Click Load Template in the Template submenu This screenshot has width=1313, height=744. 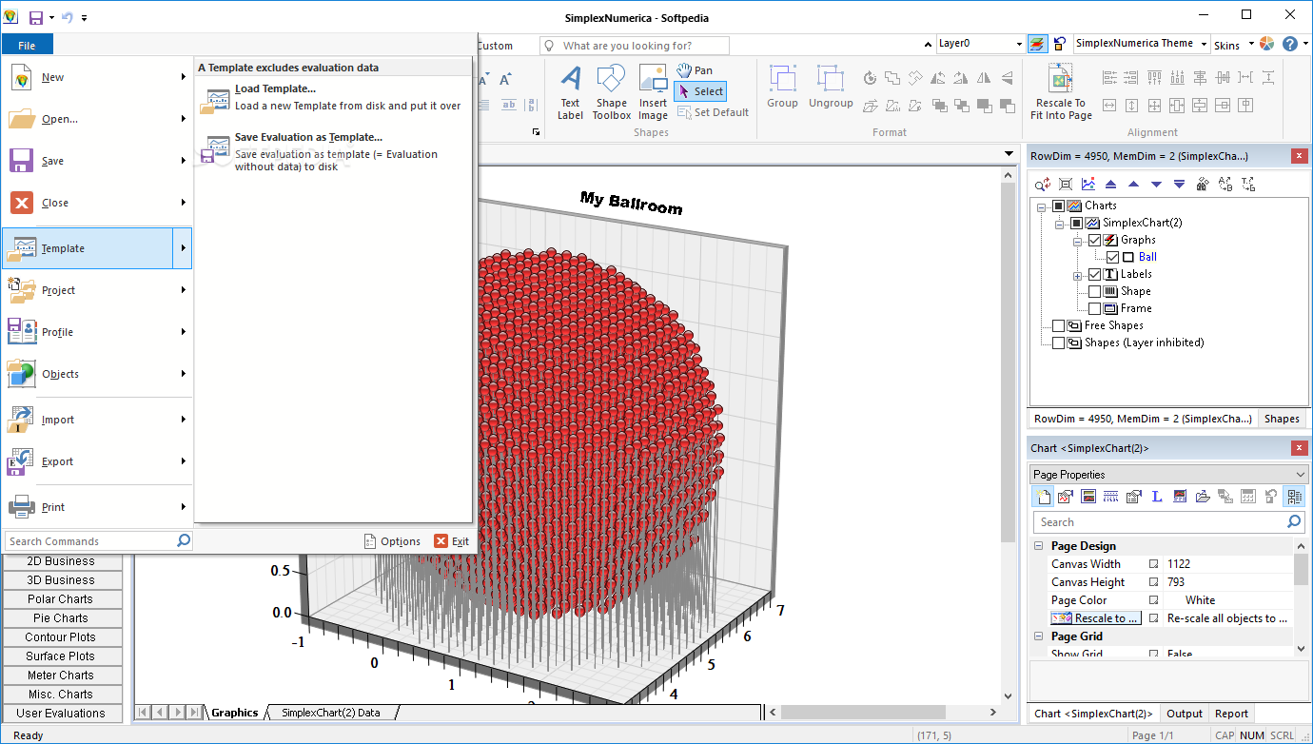pyautogui.click(x=333, y=97)
